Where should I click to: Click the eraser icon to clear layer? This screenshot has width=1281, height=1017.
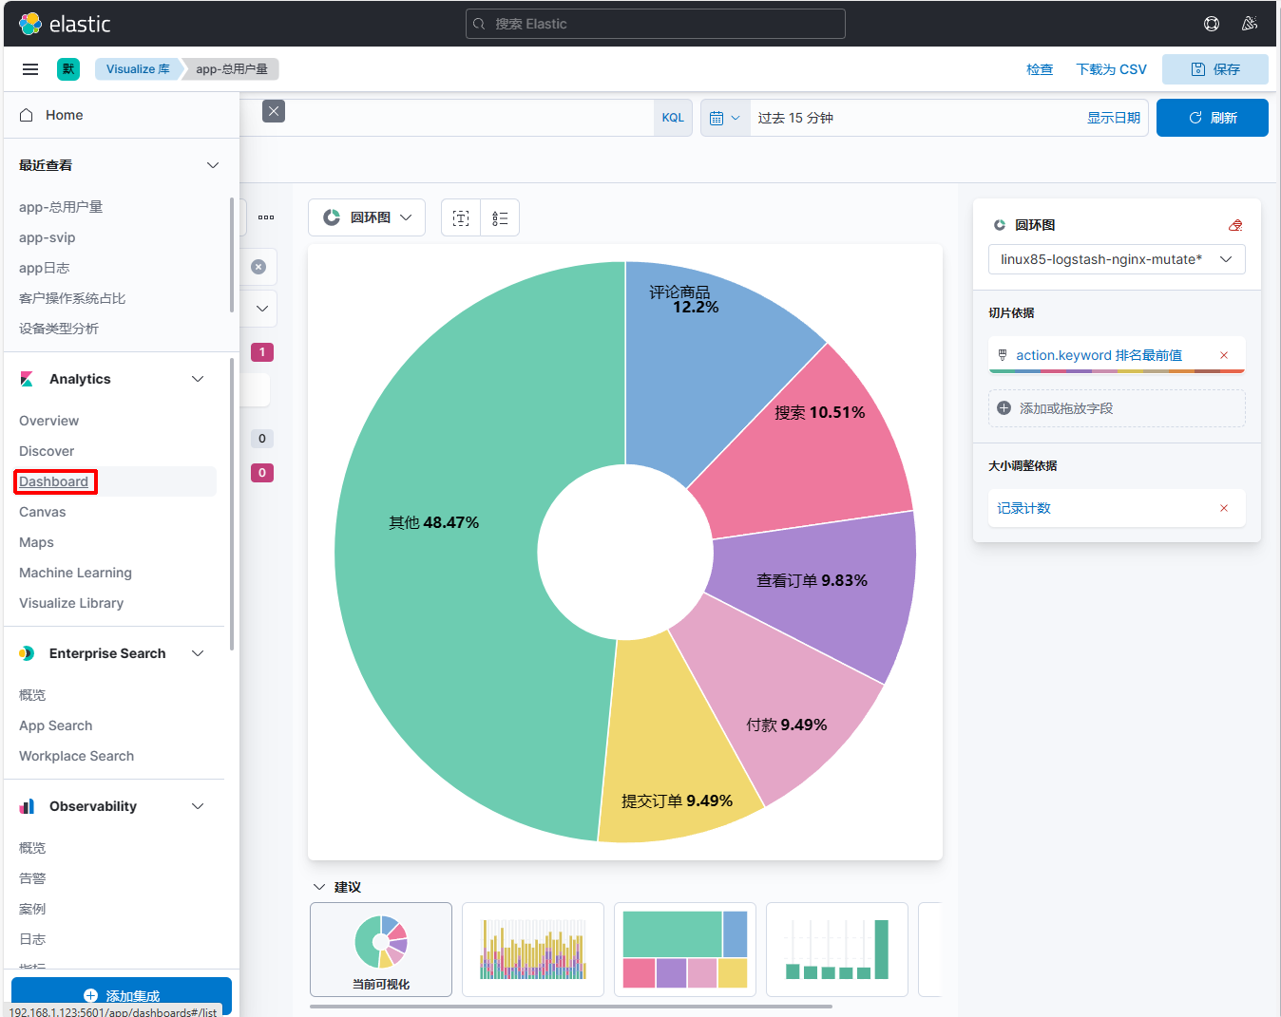[x=1235, y=225]
